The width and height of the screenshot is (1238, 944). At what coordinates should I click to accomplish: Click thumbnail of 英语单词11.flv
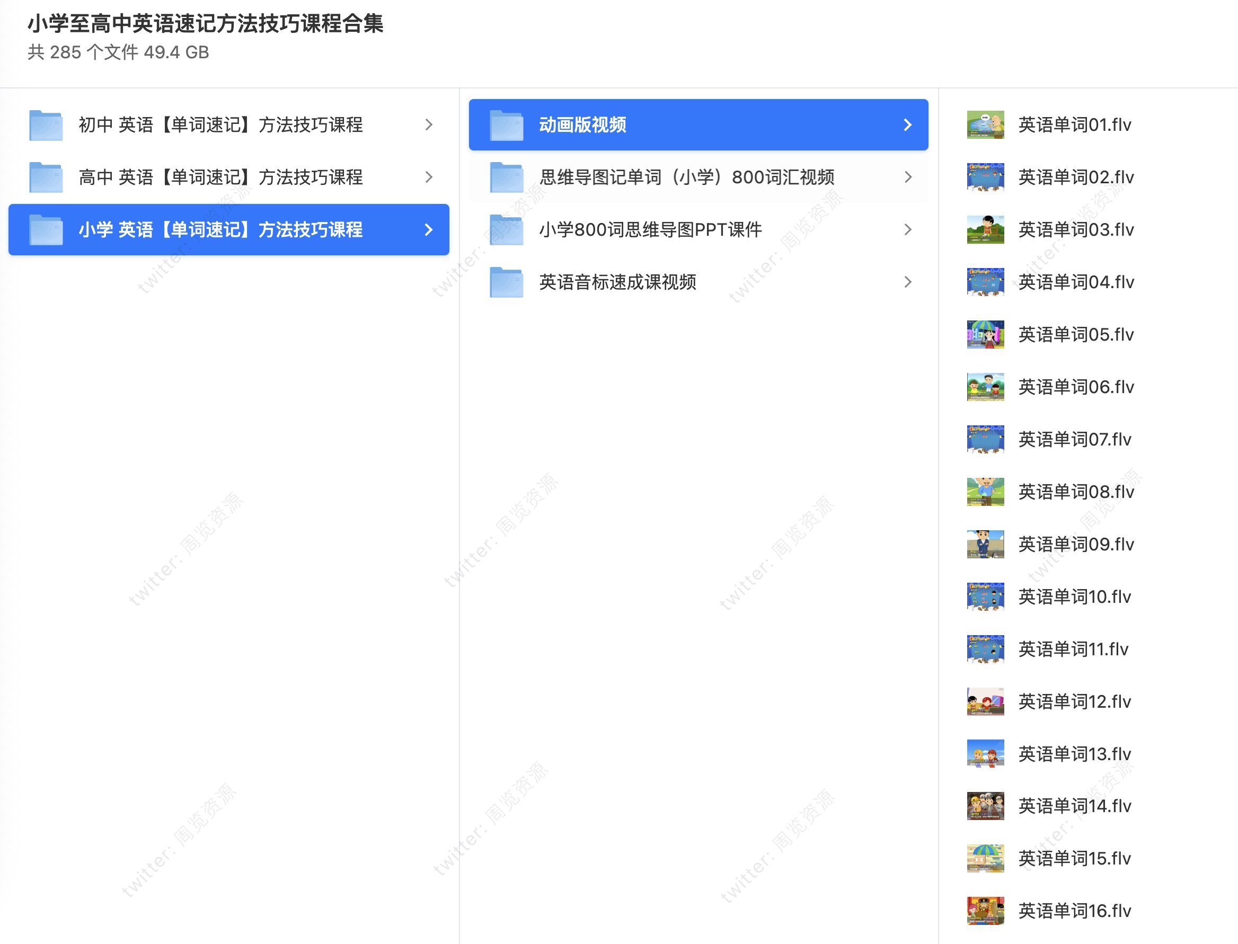tap(985, 649)
